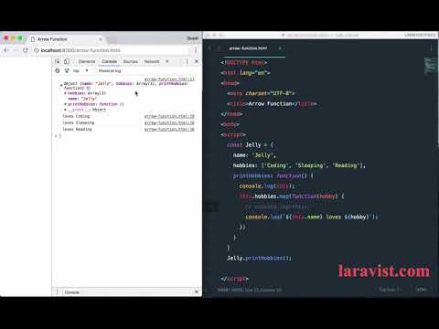Clear the console output
439x329 pixels.
pos(58,70)
